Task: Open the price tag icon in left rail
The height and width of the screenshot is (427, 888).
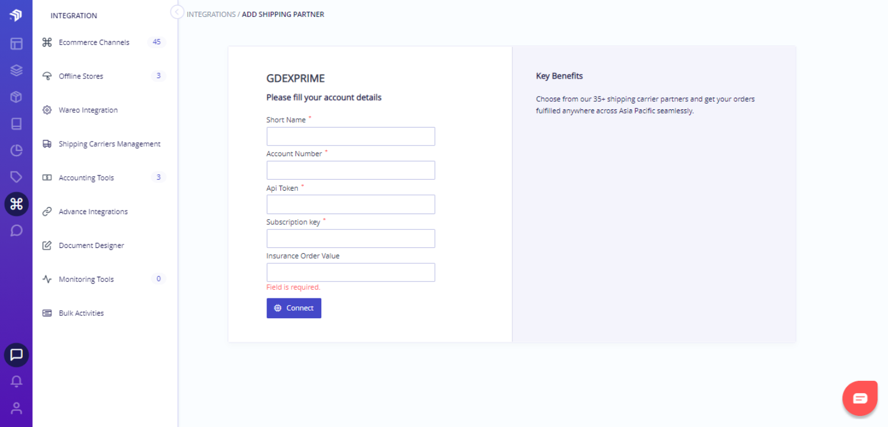Action: (x=16, y=177)
